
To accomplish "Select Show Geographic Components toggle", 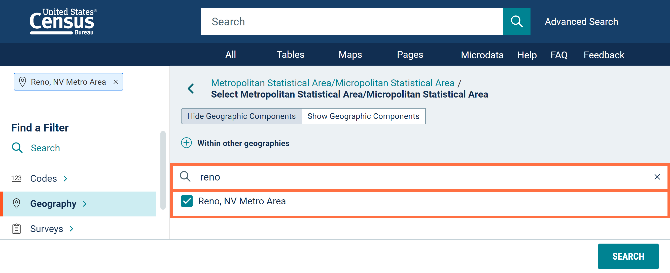I will [x=363, y=116].
